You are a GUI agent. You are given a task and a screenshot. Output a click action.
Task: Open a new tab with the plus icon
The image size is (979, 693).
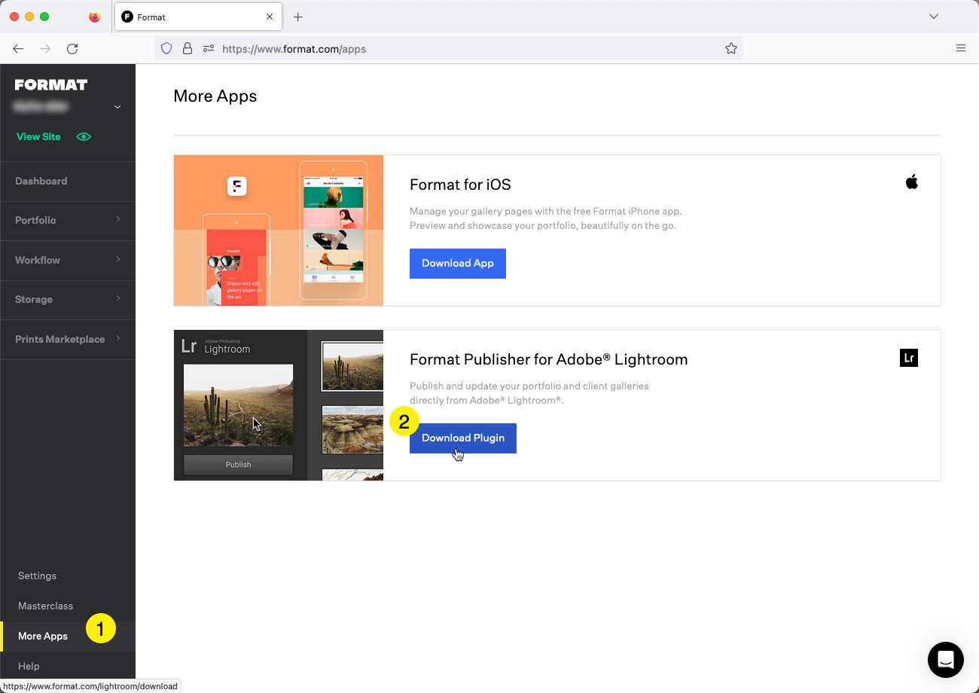pyautogui.click(x=298, y=17)
